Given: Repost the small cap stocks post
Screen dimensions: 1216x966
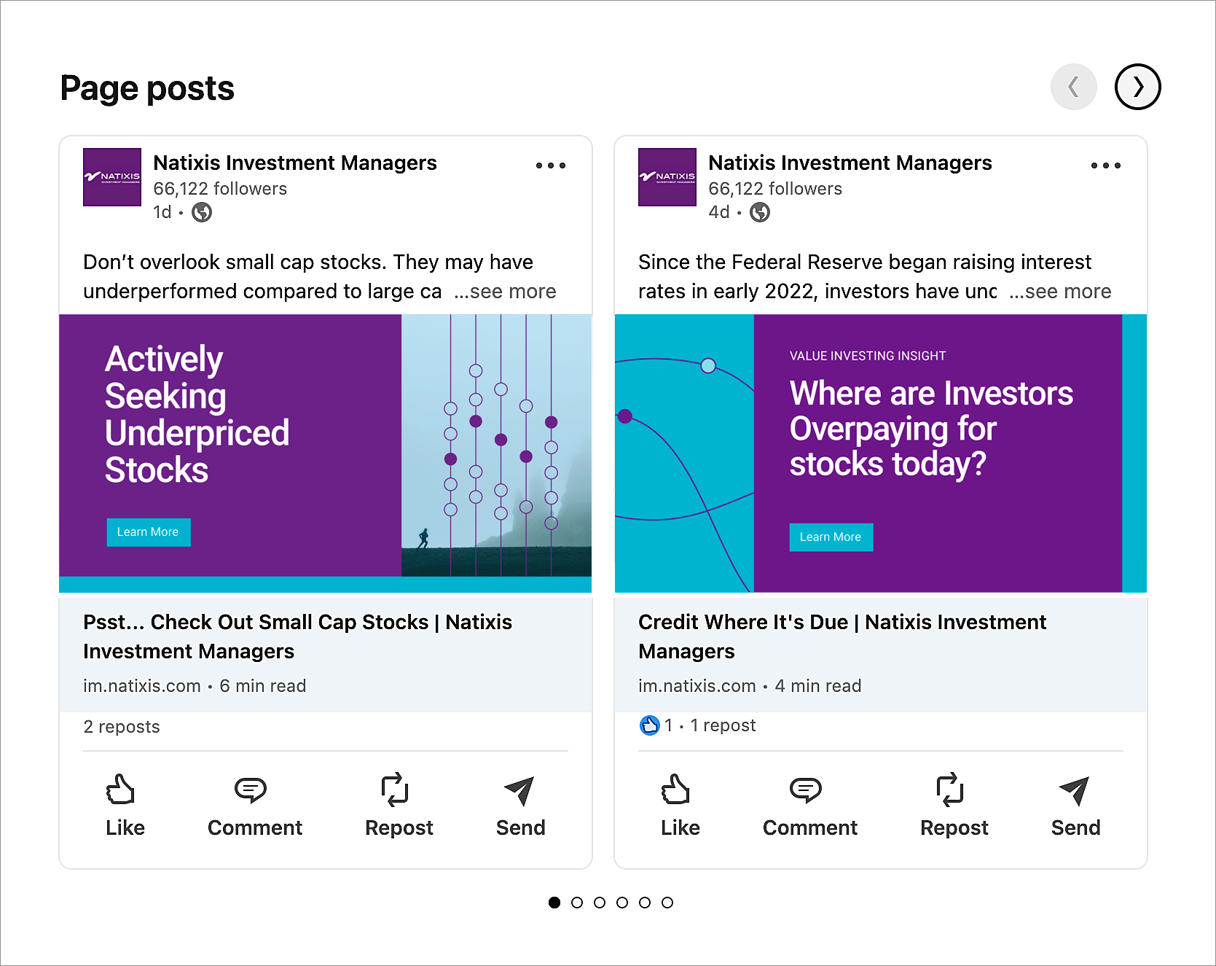Looking at the screenshot, I should tap(399, 806).
